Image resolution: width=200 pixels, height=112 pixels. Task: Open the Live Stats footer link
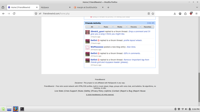coord(59,91)
